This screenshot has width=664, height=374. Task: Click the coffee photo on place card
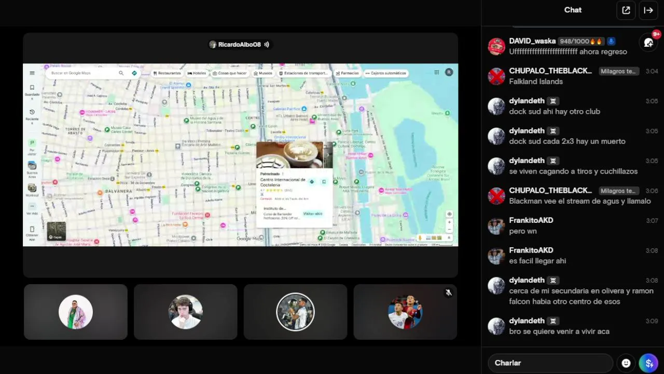(x=290, y=155)
